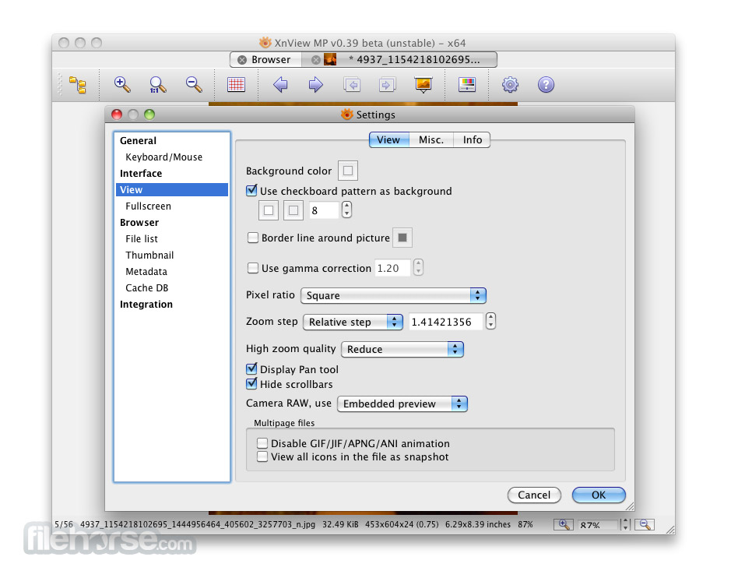
Task: Toggle the red grid display icon
Action: [x=236, y=85]
